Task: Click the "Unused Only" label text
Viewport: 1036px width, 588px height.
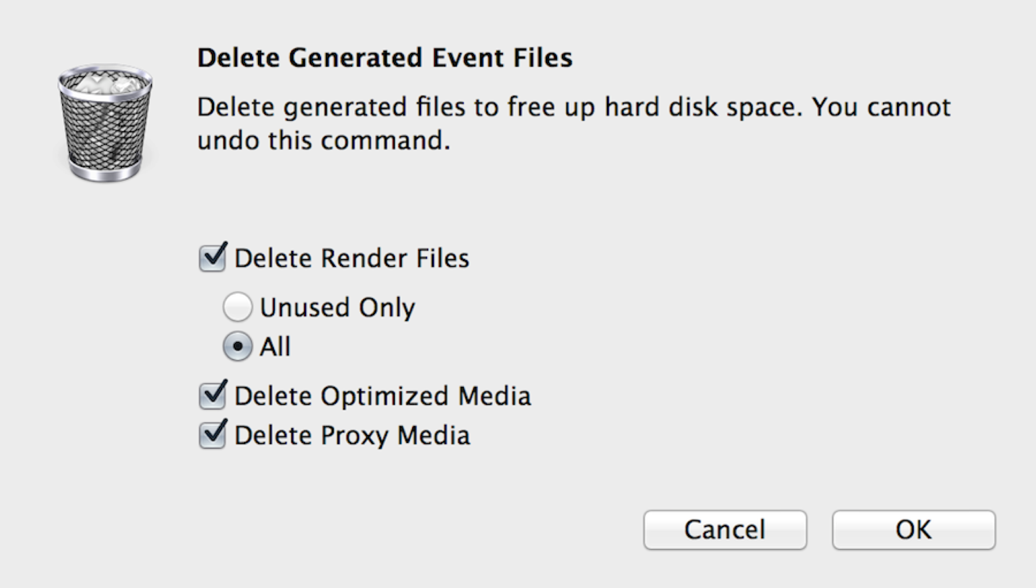Action: [x=337, y=308]
